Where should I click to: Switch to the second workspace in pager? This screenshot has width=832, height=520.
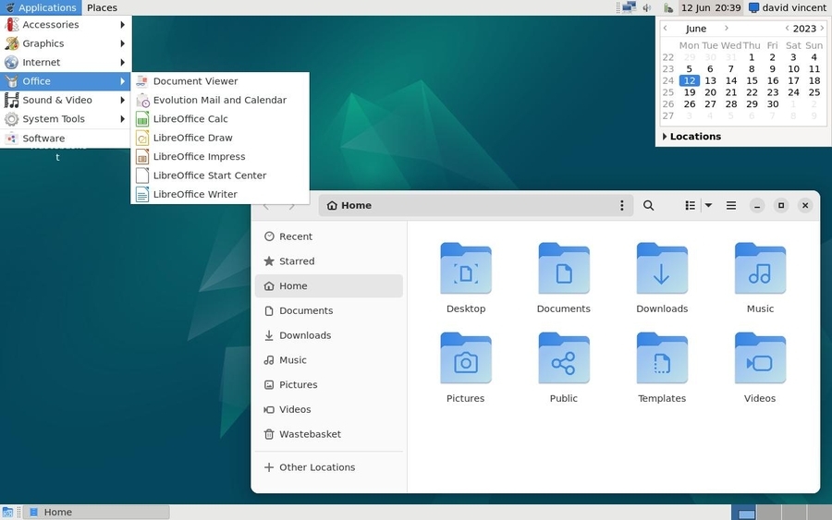(768, 512)
